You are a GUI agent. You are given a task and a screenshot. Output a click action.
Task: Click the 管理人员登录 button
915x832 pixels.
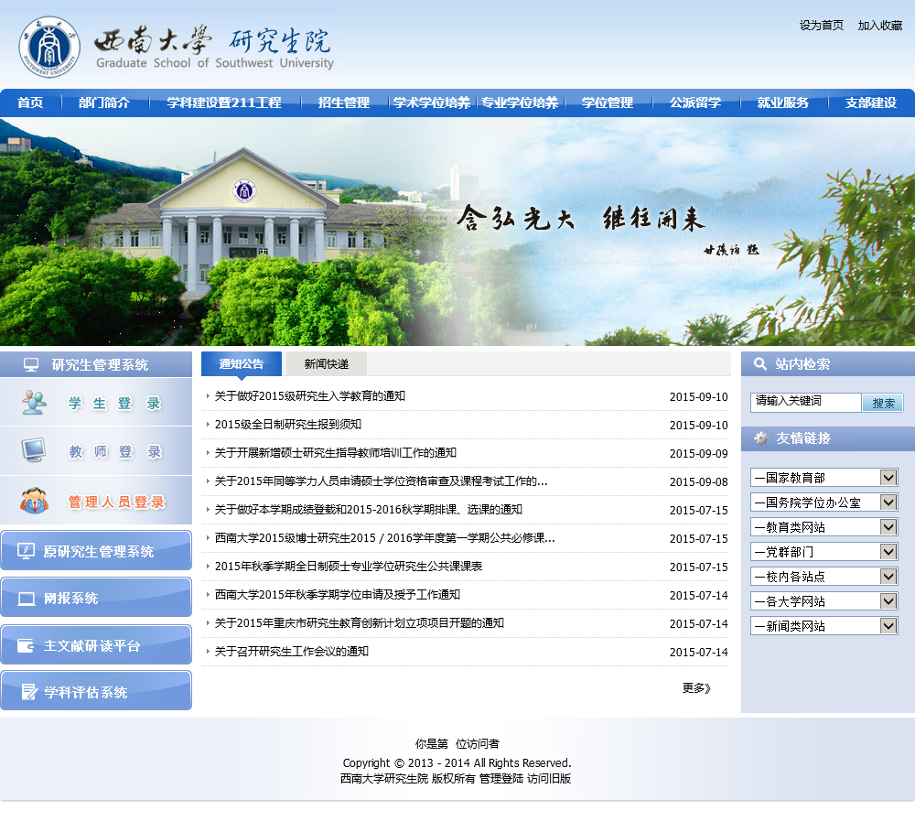[x=96, y=501]
